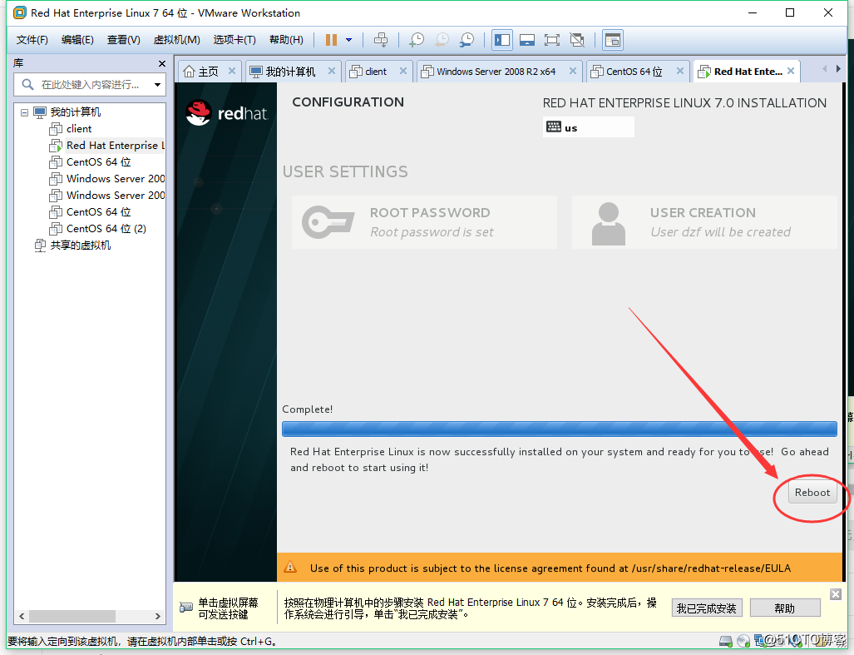854x655 pixels.
Task: Select client in the library tree
Action: click(78, 129)
